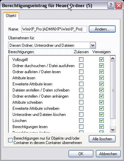Click the permissions list scrollbar thumb
124x161 pixels.
(113, 90)
